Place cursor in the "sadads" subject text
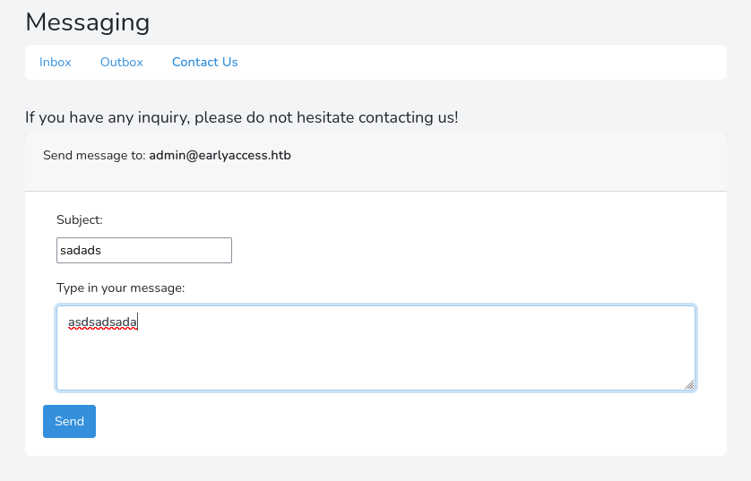 click(81, 251)
